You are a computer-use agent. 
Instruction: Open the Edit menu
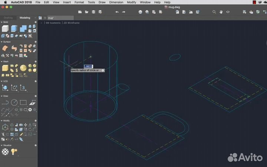click(x=46, y=2)
